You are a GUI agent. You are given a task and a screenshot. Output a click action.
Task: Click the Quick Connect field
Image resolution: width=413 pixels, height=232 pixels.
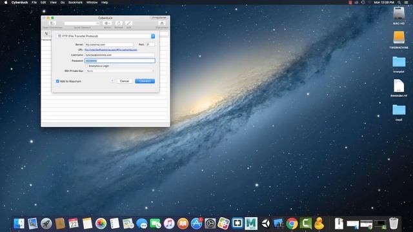(x=82, y=23)
